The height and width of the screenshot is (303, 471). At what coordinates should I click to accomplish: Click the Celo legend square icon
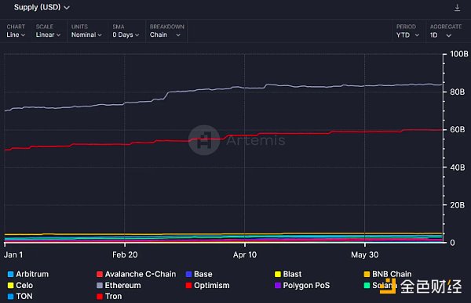(x=10, y=285)
